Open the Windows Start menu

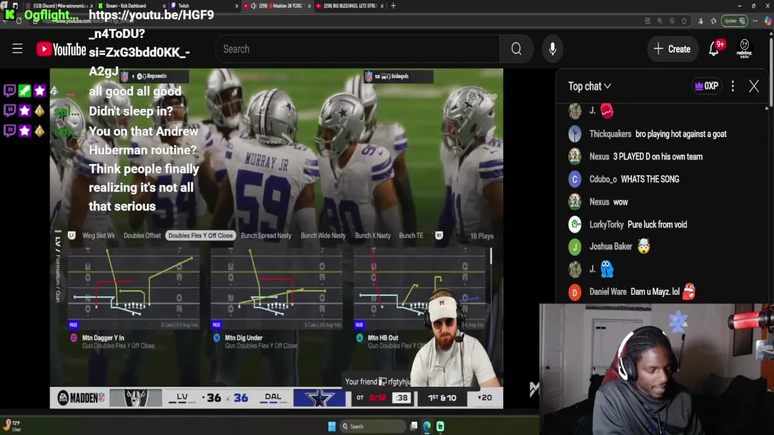331,427
